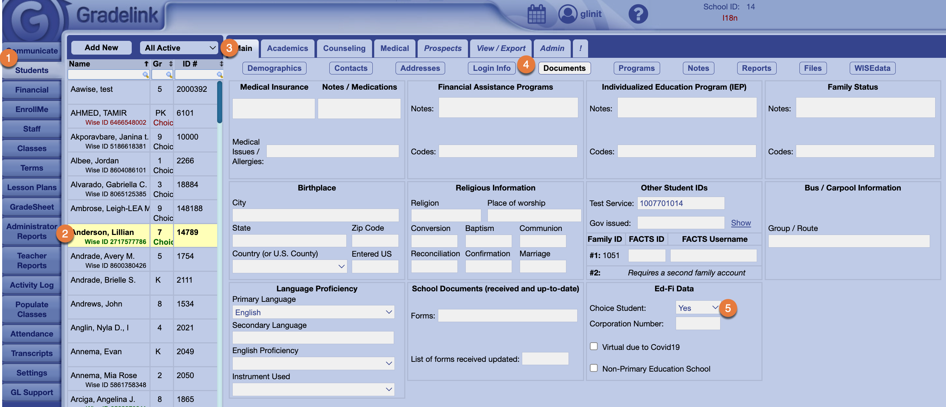This screenshot has height=407, width=946.
Task: Click the Test Service ID field
Action: pos(680,203)
